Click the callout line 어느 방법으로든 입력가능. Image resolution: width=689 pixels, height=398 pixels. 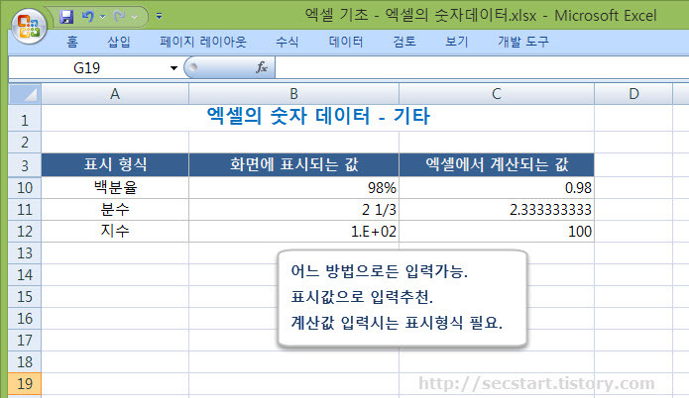tap(380, 271)
